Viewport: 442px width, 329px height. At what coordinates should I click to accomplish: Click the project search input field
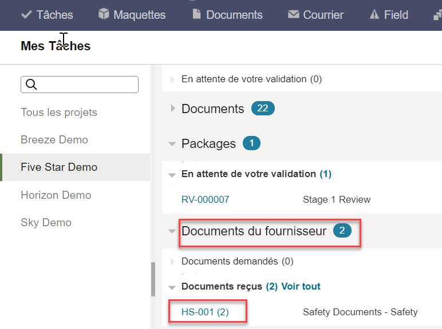(x=80, y=85)
